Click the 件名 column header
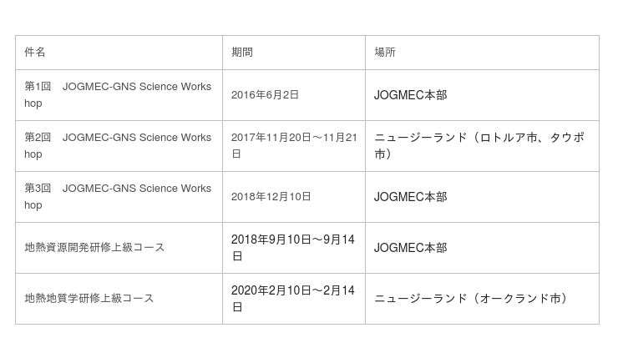This screenshot has width=618, height=358. (35, 53)
